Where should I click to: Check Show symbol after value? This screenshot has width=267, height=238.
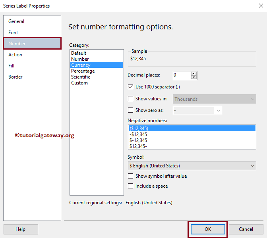point(130,176)
